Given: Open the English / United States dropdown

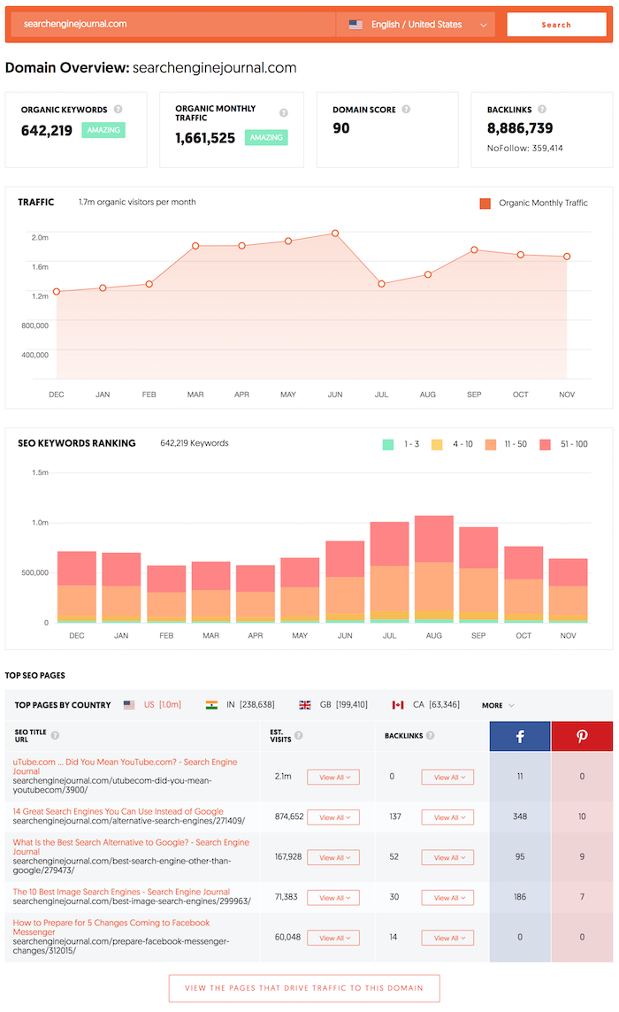Looking at the screenshot, I should [416, 25].
